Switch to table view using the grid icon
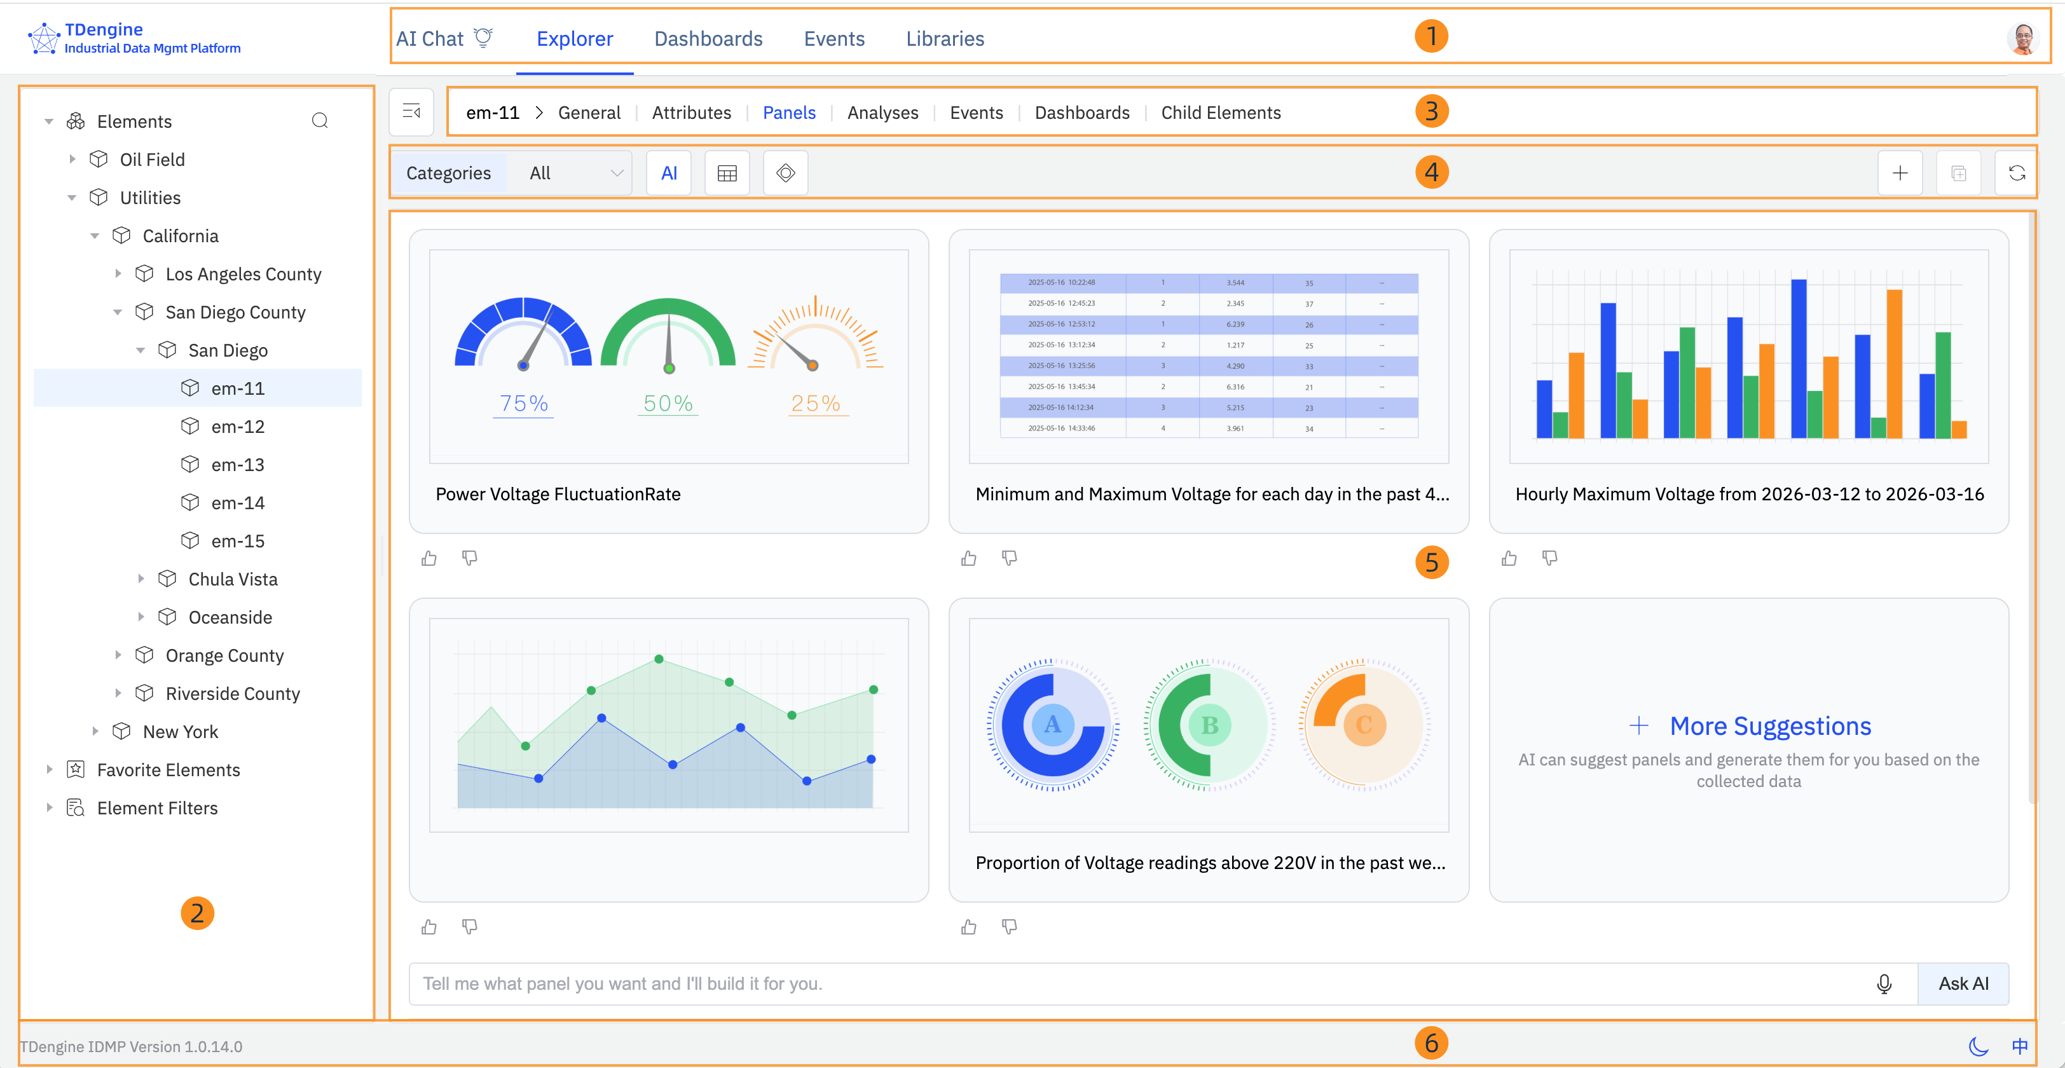This screenshot has height=1068, width=2065. 727,172
